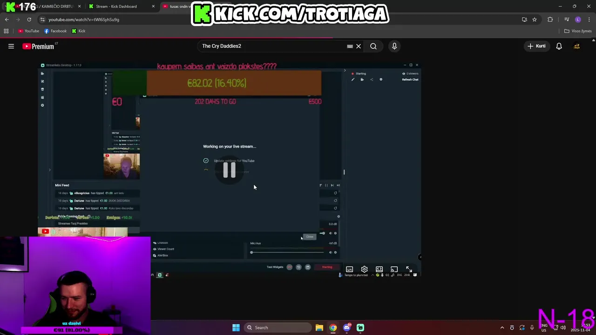Go back using browser back arrow
This screenshot has height=335, width=596.
point(7,20)
